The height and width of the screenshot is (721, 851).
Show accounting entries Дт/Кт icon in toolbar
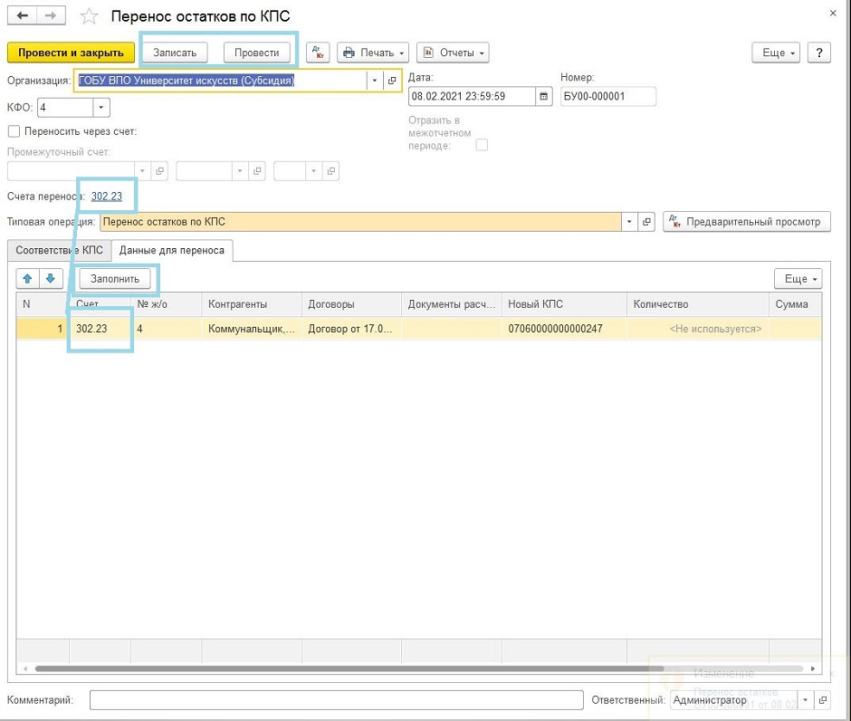click(318, 53)
